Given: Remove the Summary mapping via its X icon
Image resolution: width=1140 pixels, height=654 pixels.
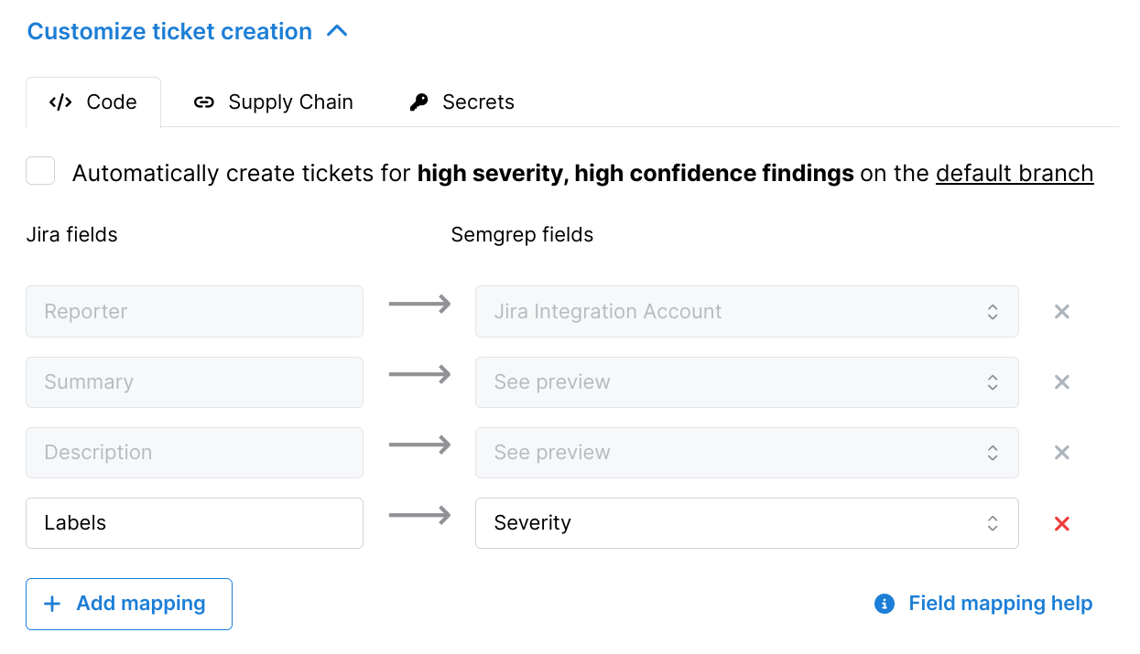Looking at the screenshot, I should coord(1061,381).
